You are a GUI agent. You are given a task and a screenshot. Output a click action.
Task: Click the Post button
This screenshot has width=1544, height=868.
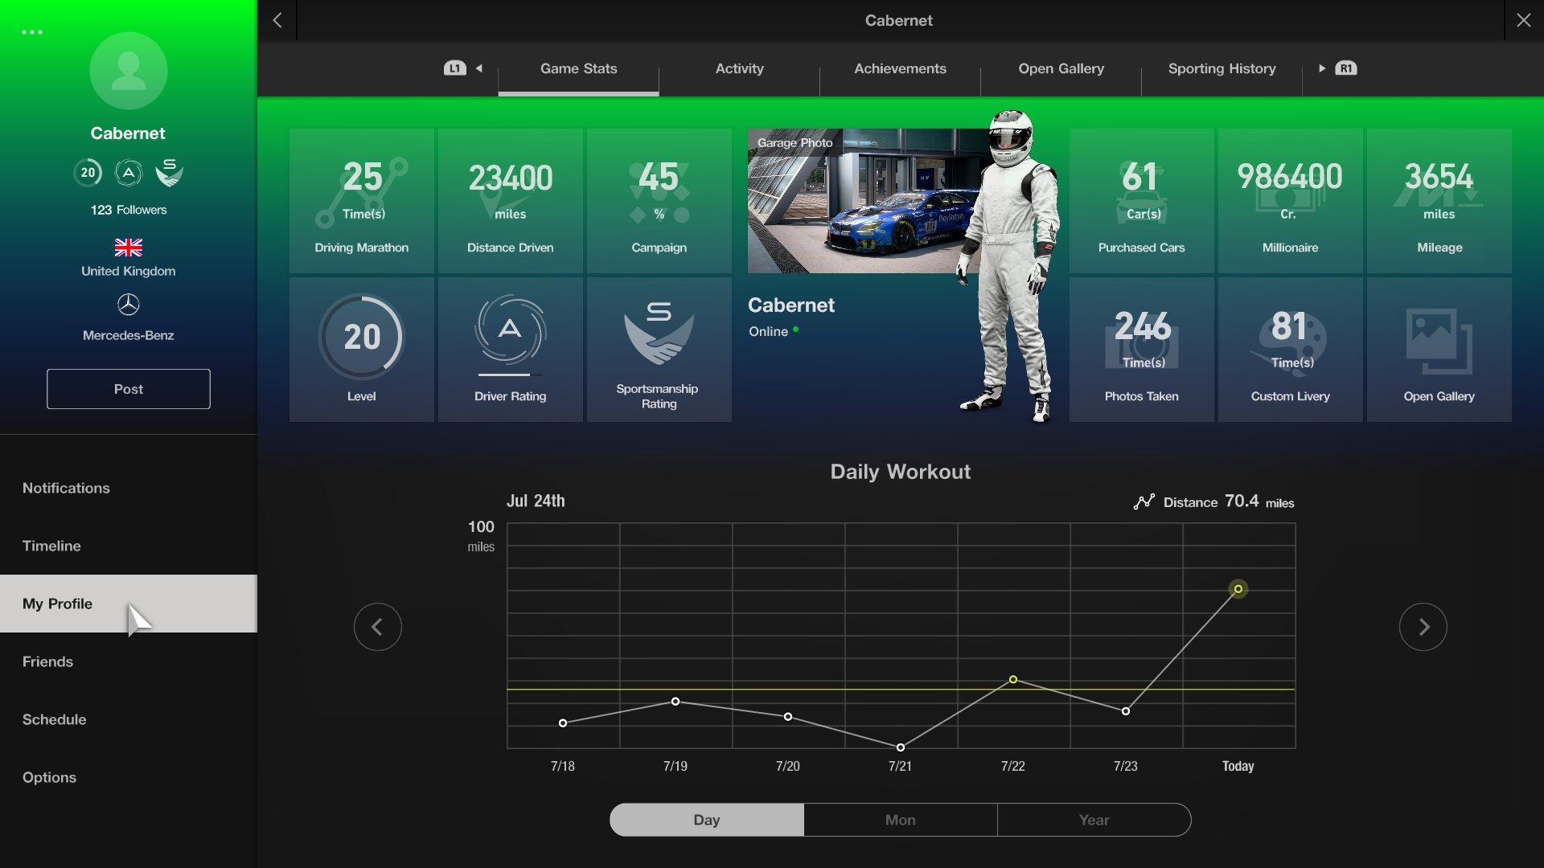click(128, 389)
